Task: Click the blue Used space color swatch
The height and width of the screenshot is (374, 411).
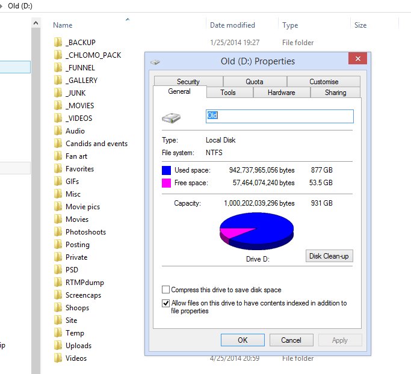Action: (166, 170)
